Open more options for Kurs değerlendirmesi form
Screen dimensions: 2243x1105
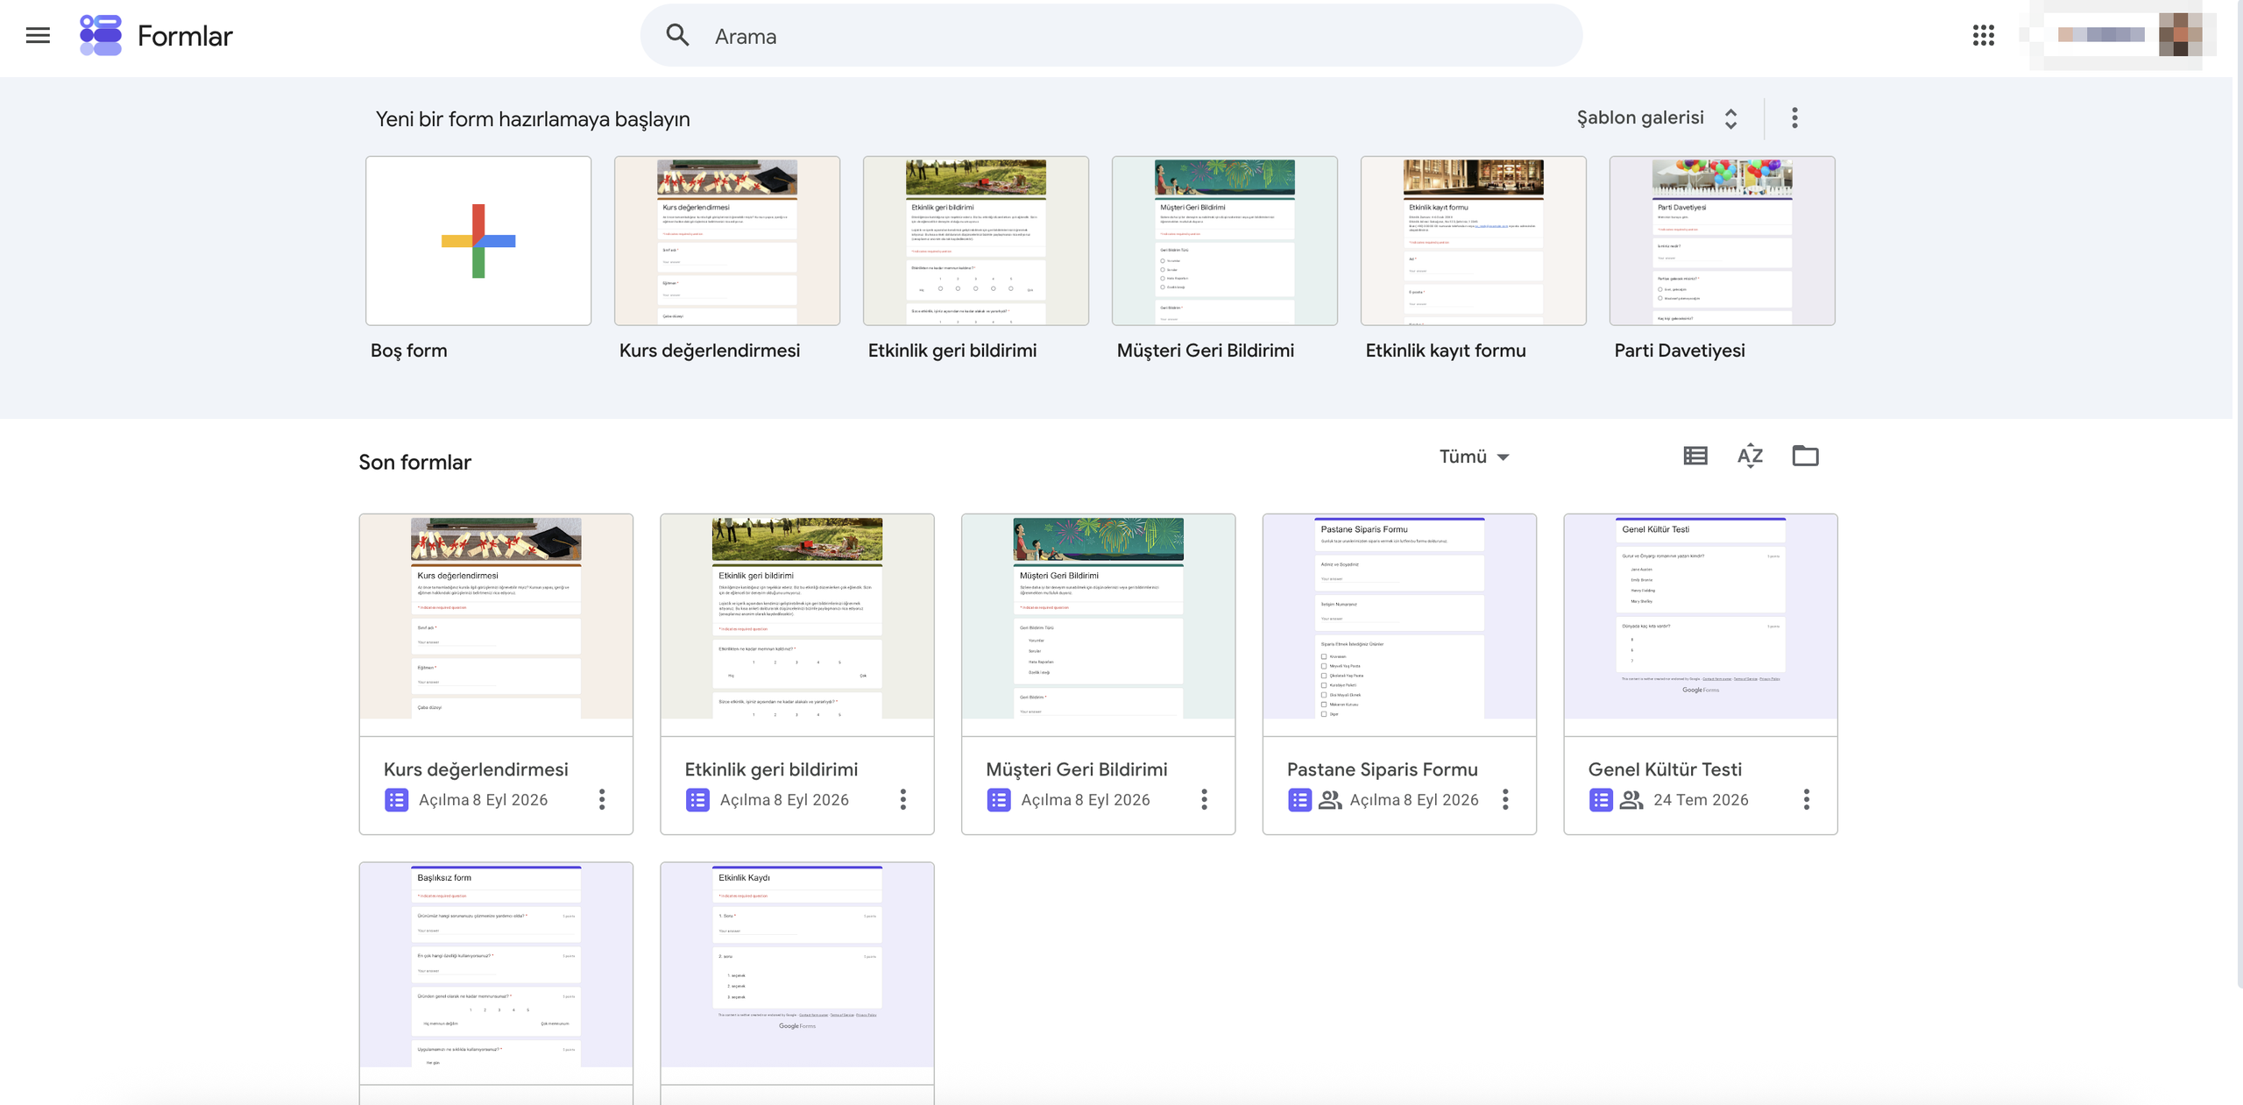[602, 799]
